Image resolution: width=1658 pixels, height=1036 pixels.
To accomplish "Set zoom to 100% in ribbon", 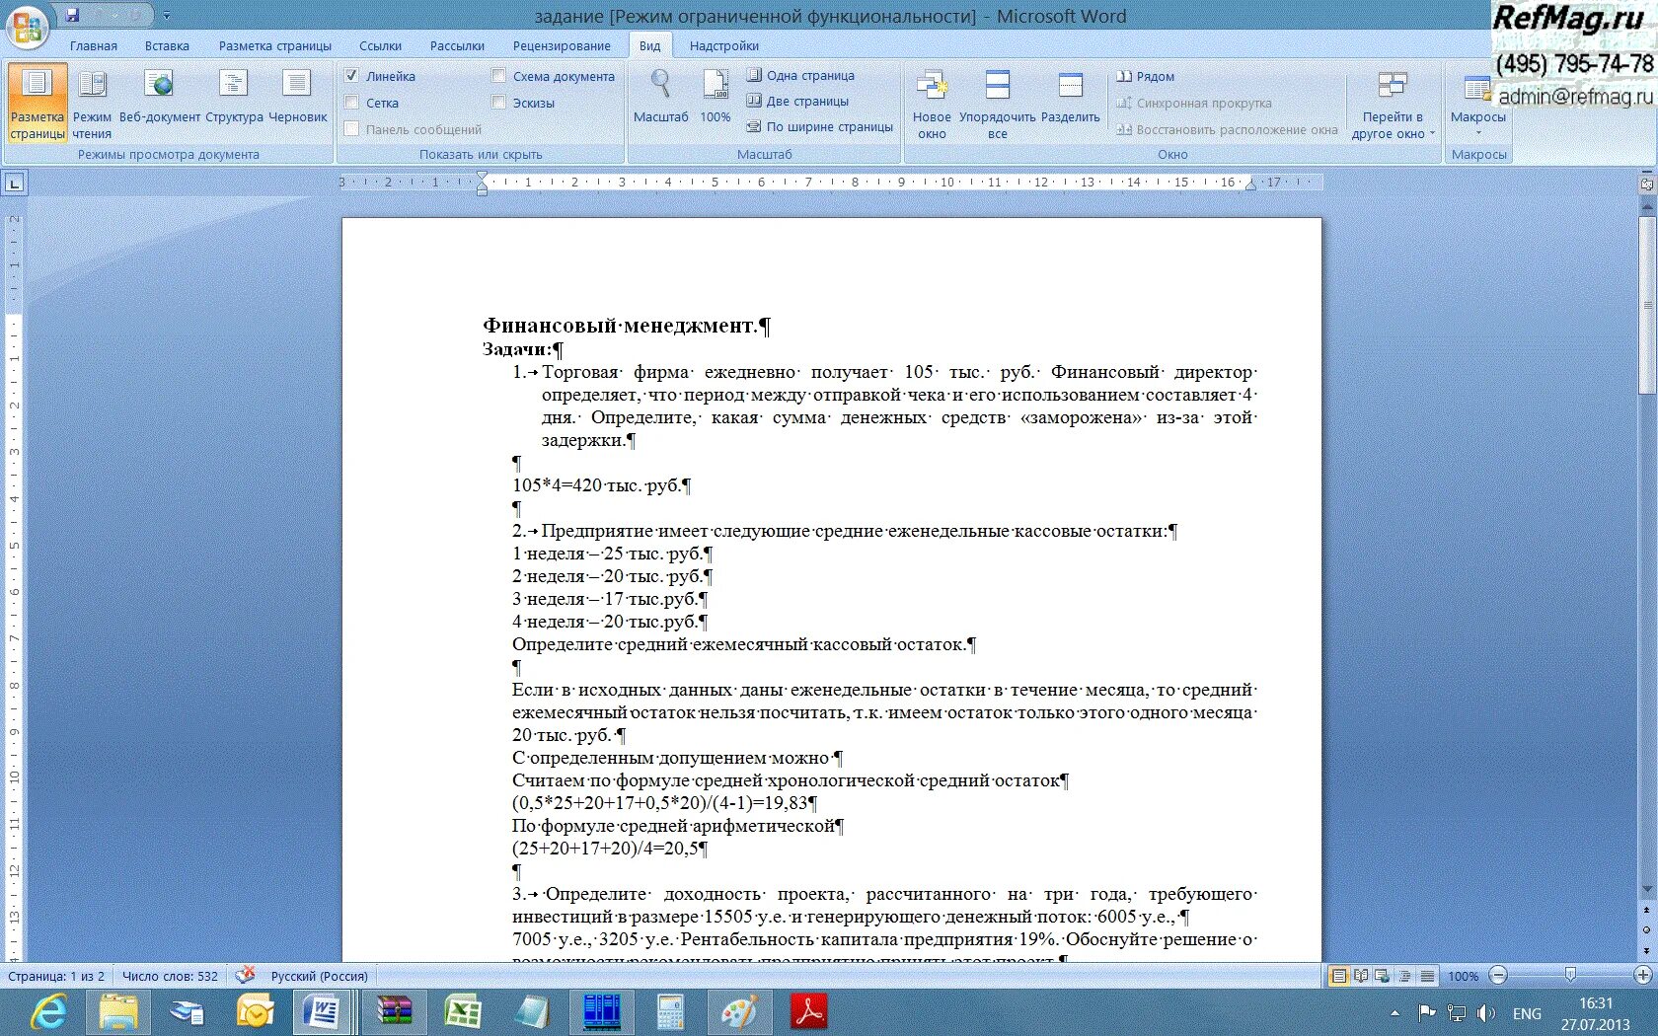I will [x=716, y=97].
